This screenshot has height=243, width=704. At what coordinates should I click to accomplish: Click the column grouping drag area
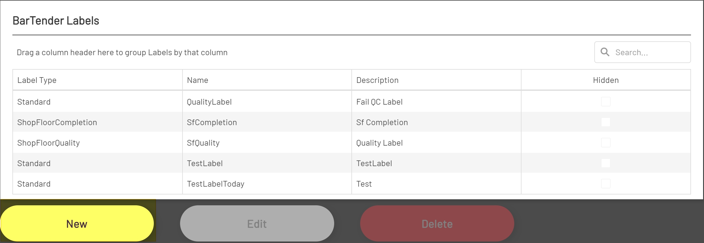coord(122,52)
